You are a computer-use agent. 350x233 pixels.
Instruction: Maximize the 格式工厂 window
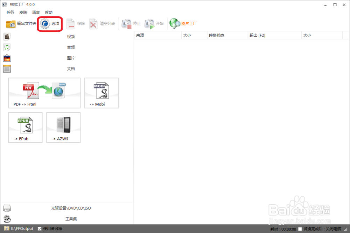(335, 5)
